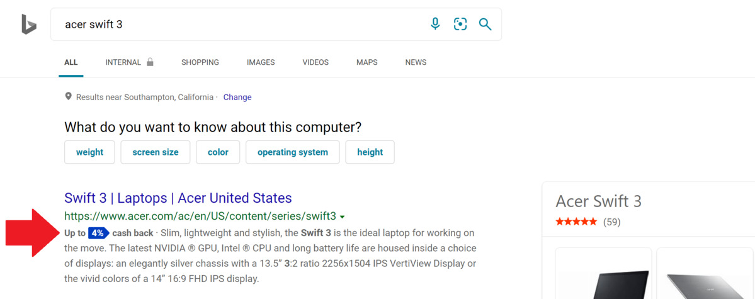The height and width of the screenshot is (299, 755).
Task: View the NEWS tab
Action: point(416,62)
